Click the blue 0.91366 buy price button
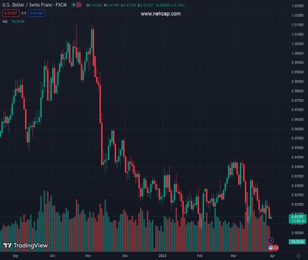Screen dimensions: 308x260 coord(38,13)
